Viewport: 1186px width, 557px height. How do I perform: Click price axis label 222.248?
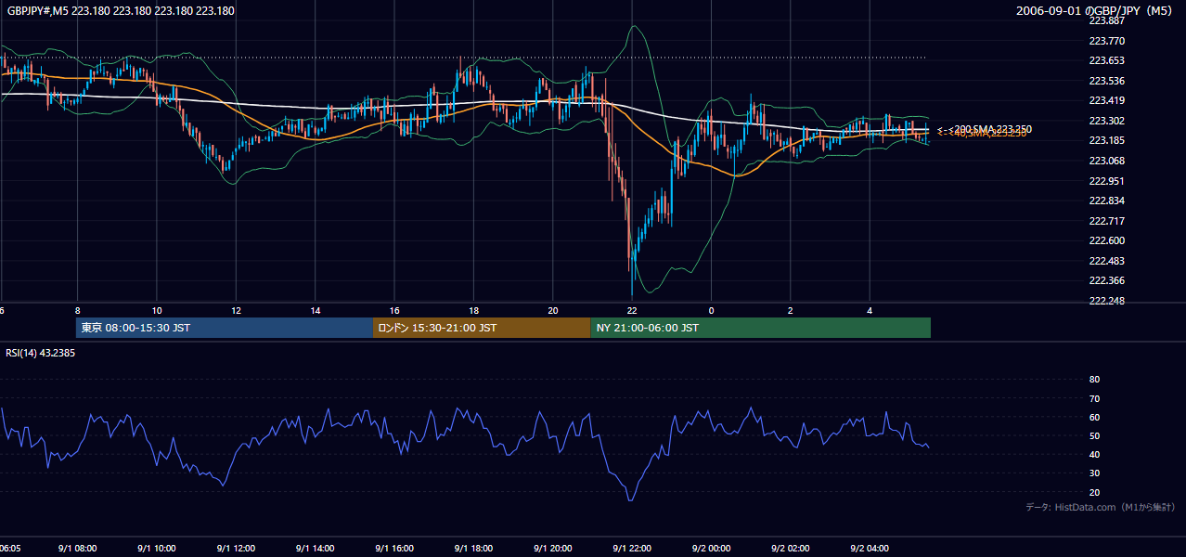tap(1106, 301)
